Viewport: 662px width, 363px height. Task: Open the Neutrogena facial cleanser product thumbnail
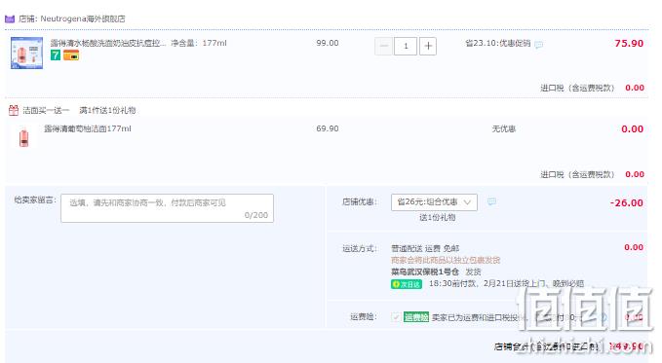(x=26, y=53)
